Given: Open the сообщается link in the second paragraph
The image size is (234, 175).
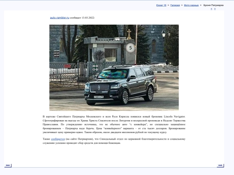Looking at the screenshot, I should [58, 139].
